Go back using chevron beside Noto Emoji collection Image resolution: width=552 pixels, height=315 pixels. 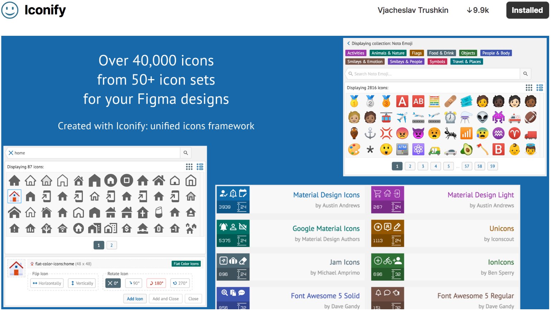point(348,43)
